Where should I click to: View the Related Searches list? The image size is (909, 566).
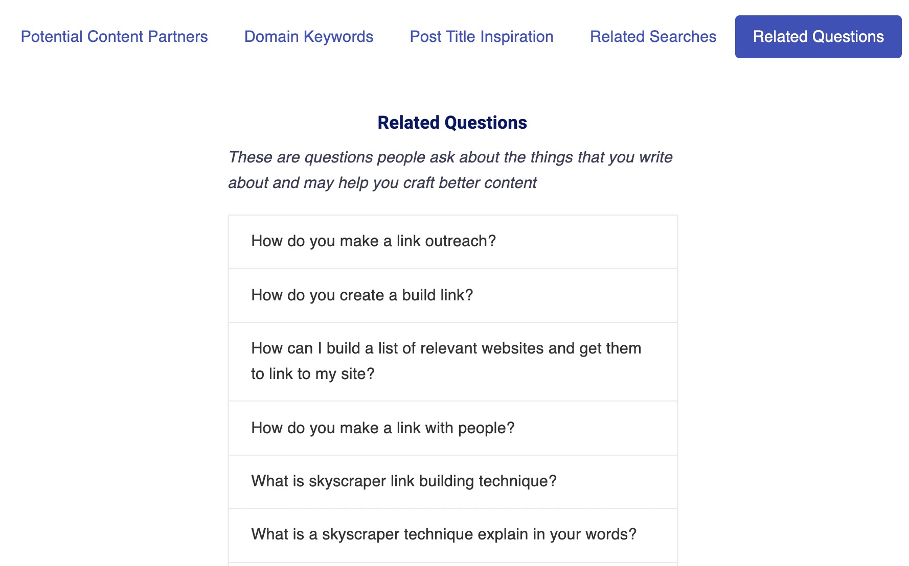(653, 36)
